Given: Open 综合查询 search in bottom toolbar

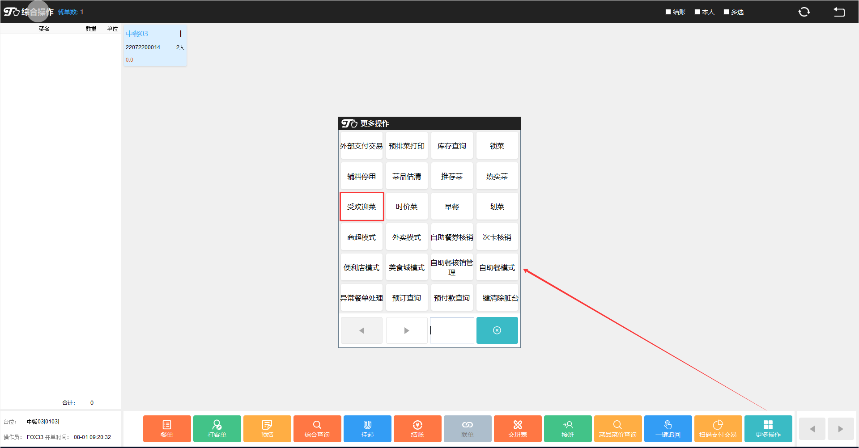Looking at the screenshot, I should (317, 428).
